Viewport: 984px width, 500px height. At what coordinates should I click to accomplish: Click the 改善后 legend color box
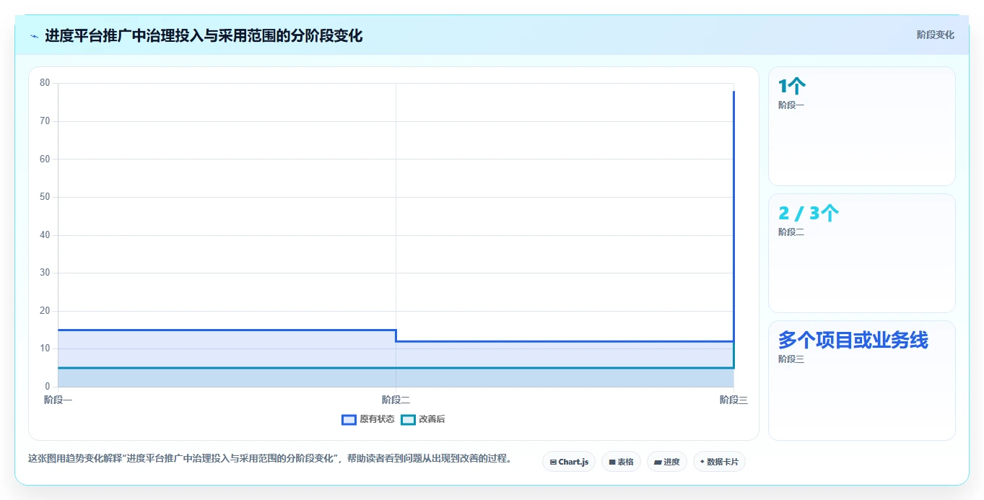point(409,419)
